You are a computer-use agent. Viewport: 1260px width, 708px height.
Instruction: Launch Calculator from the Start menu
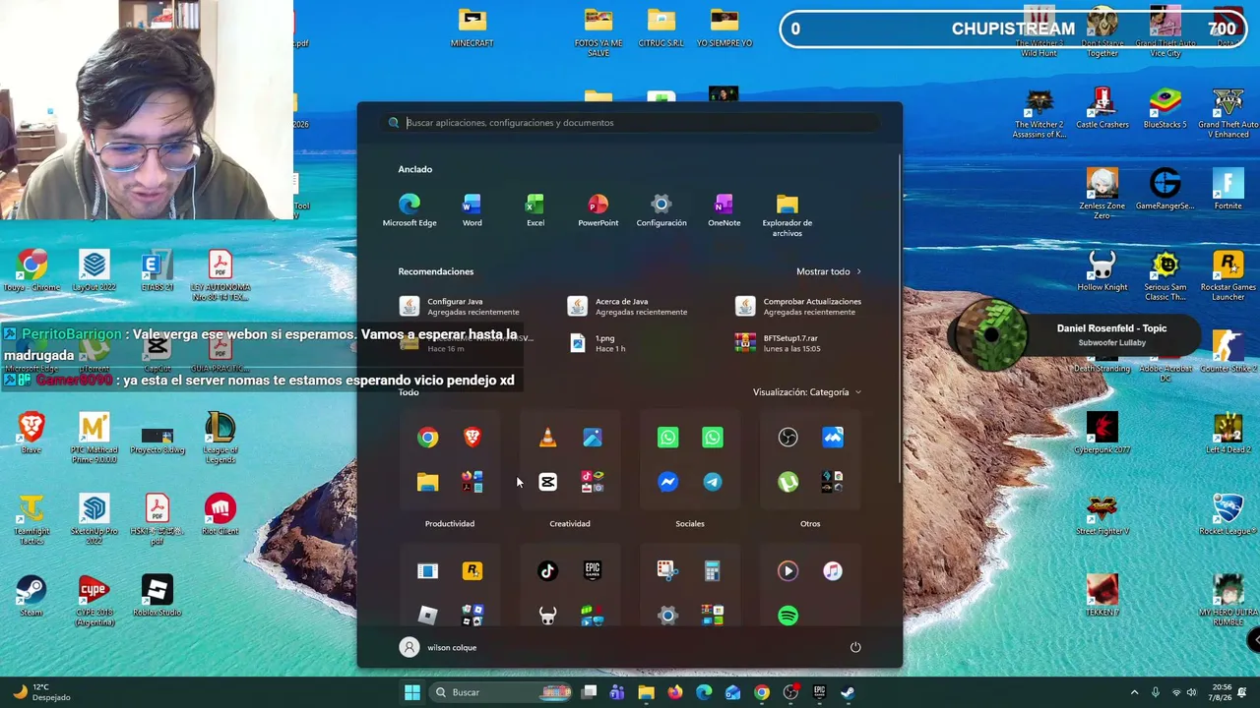(x=713, y=571)
